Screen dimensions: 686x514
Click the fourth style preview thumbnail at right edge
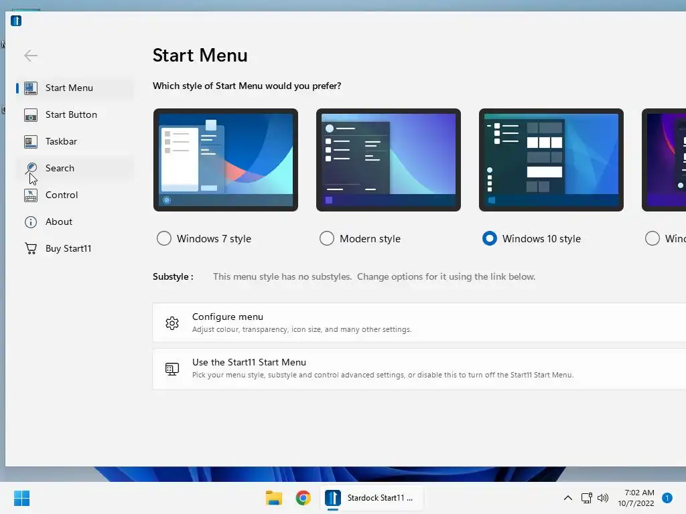tap(664, 160)
